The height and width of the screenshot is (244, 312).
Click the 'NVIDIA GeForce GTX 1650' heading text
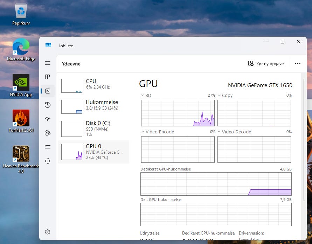tap(260, 85)
